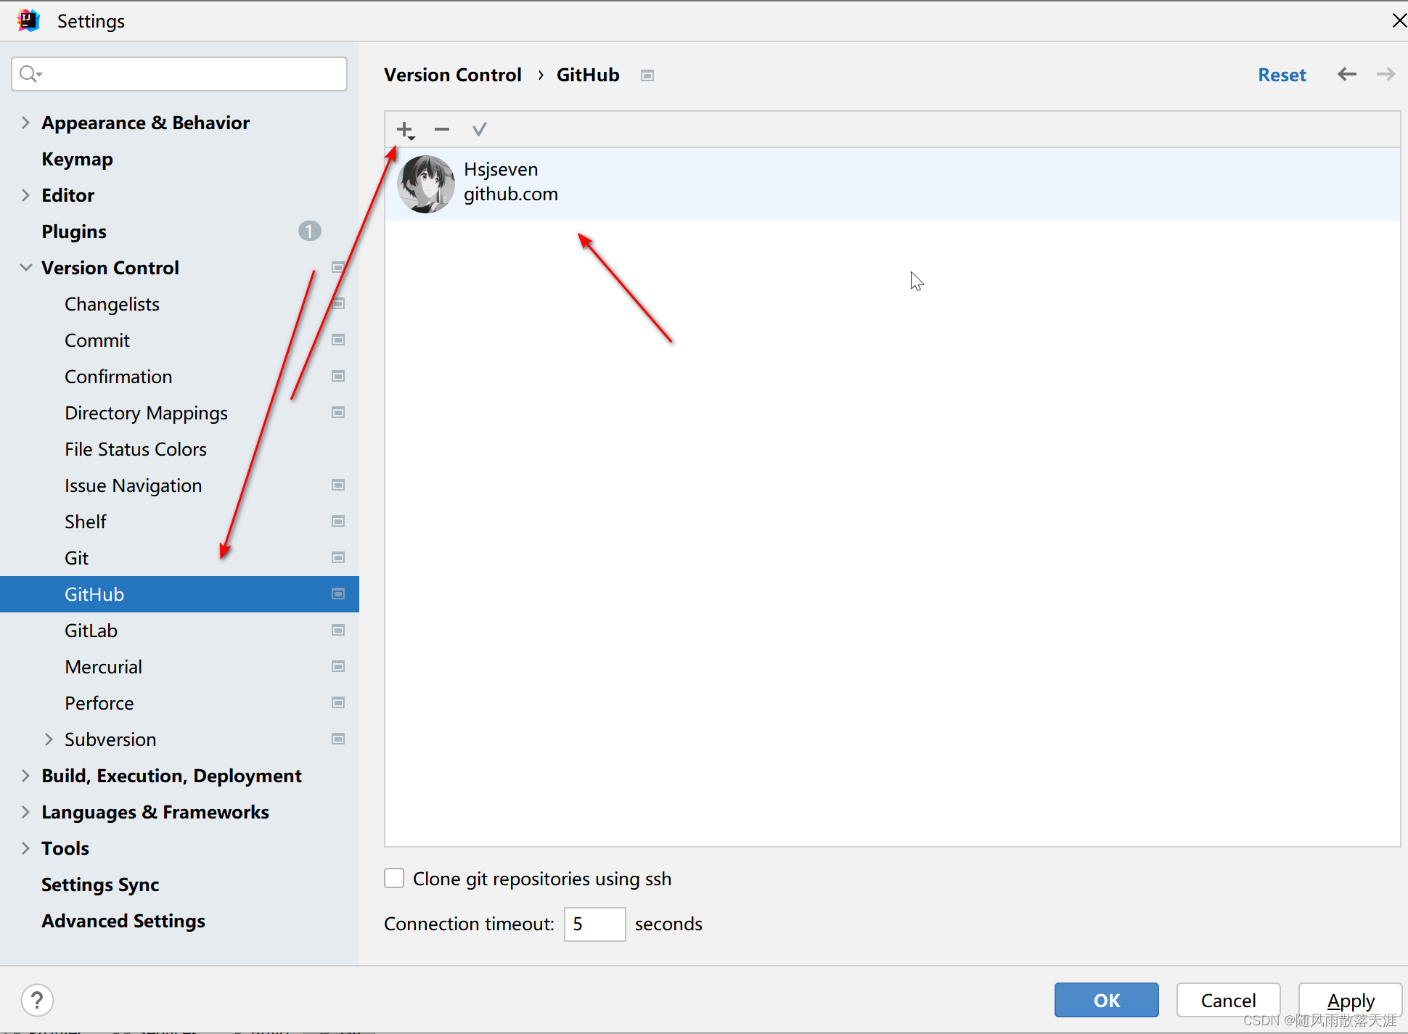
Task: Expand the Editor section
Action: (x=24, y=194)
